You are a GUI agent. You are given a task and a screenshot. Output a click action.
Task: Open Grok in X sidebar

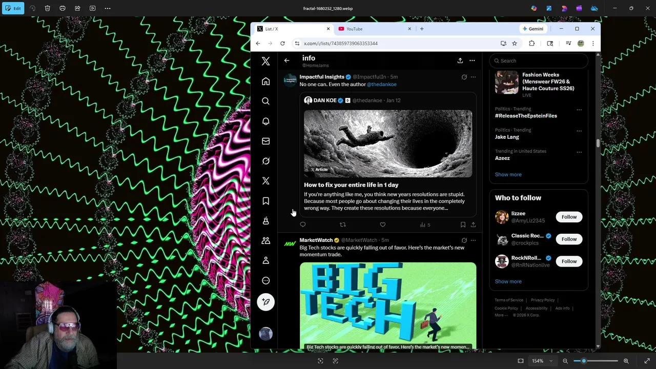click(265, 161)
